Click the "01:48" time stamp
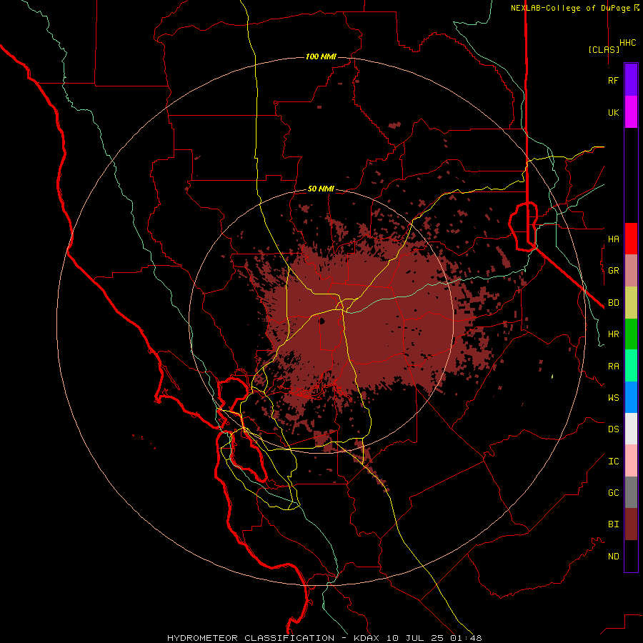643x643 pixels. click(x=466, y=638)
